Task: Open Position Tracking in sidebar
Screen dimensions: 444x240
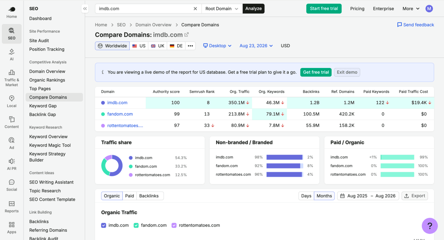Action: [47, 49]
